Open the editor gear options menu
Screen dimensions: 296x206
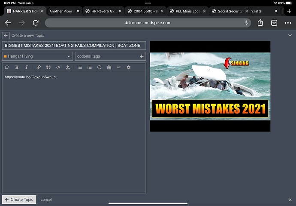pos(129,68)
